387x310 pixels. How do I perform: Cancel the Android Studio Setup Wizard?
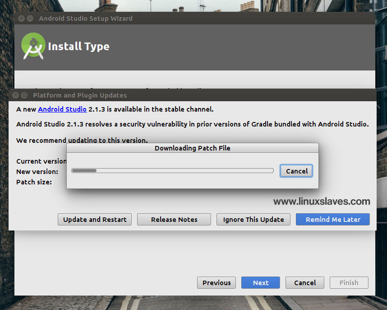point(305,282)
